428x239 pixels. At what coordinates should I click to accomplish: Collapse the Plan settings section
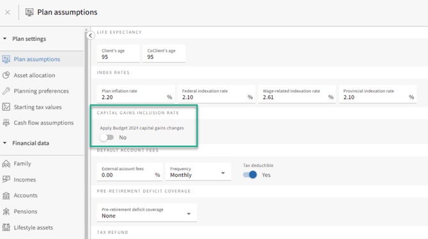pyautogui.click(x=4, y=39)
